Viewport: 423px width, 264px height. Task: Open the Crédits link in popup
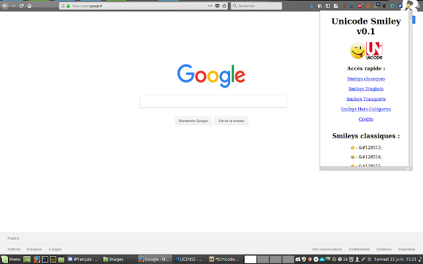[x=365, y=119]
